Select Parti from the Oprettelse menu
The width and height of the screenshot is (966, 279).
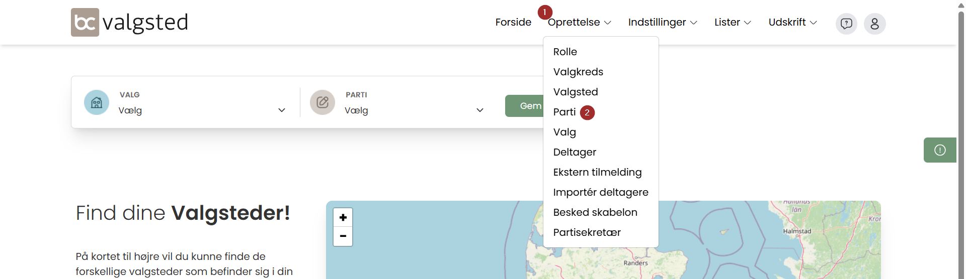(565, 112)
